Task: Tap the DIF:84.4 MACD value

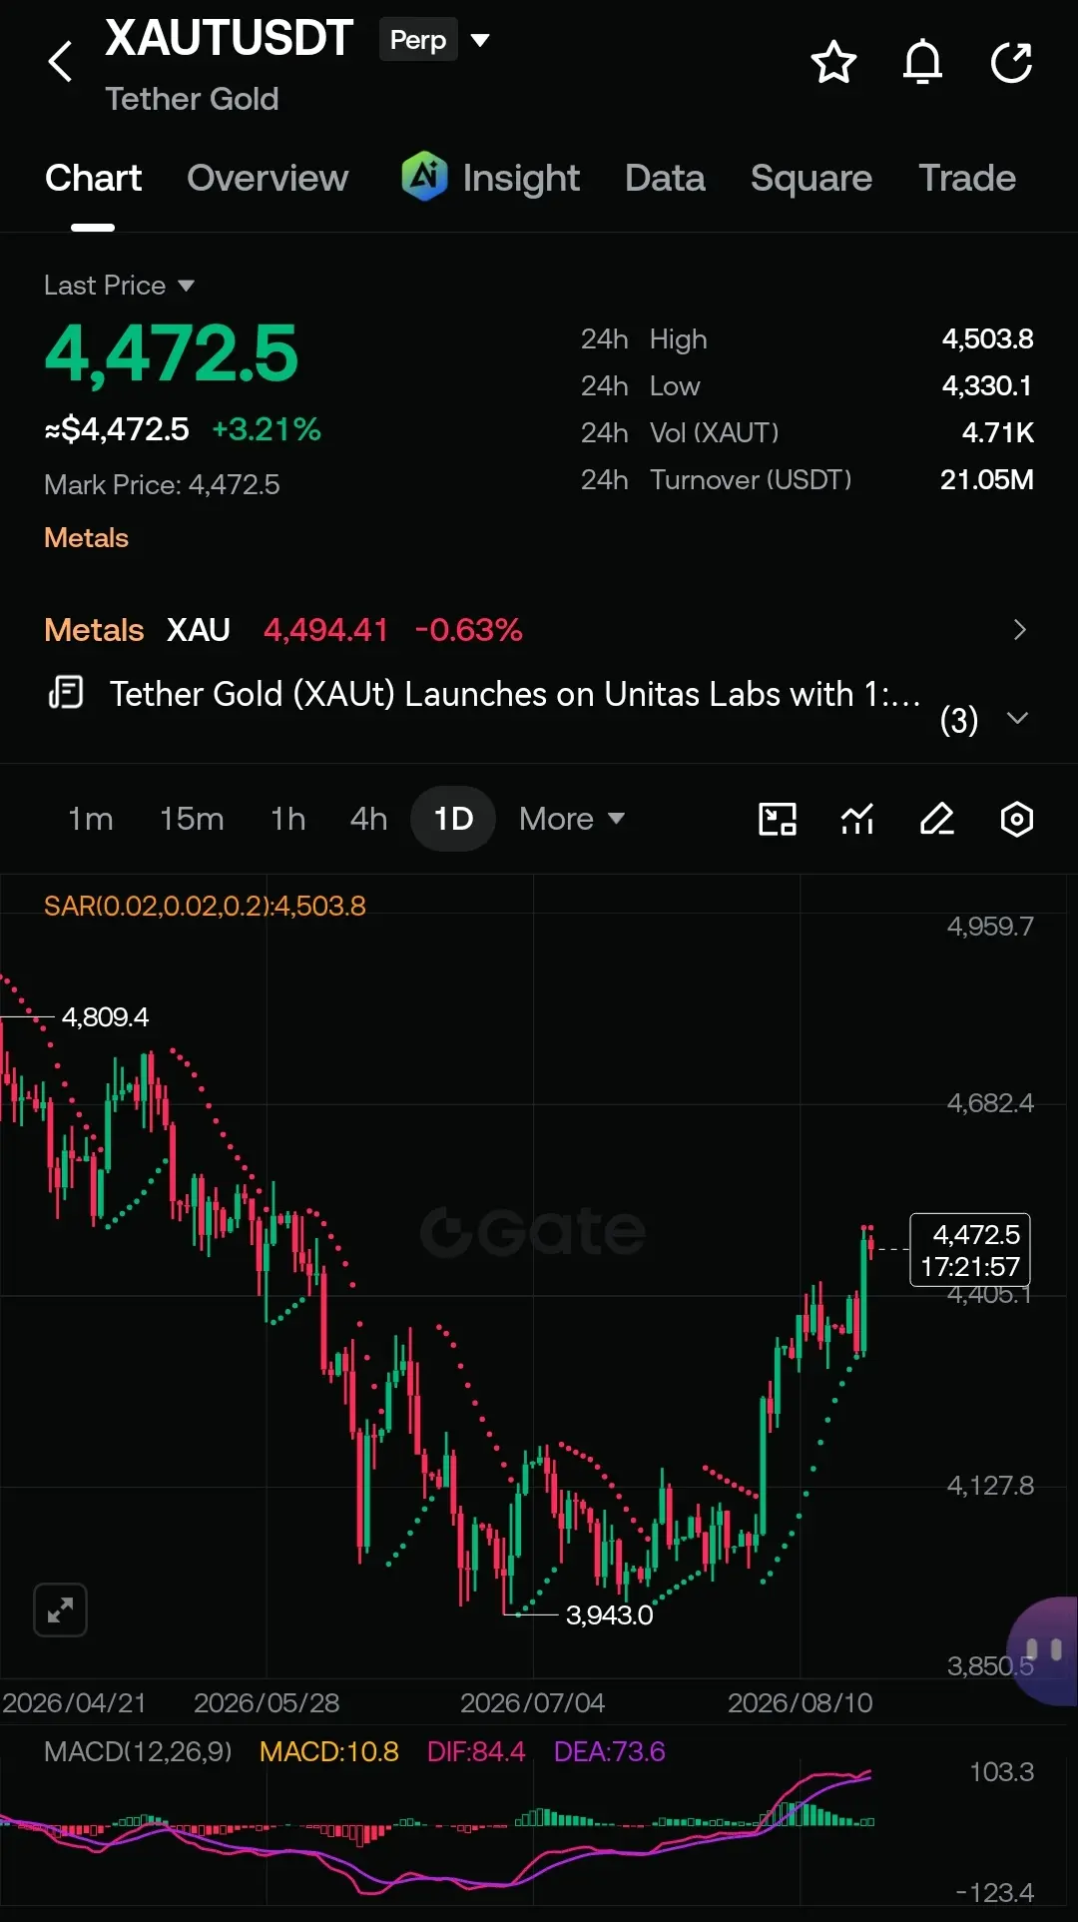Action: pyautogui.click(x=475, y=1751)
